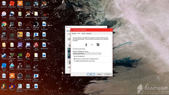
Task: Confirm with the OK button
Action: point(91,74)
